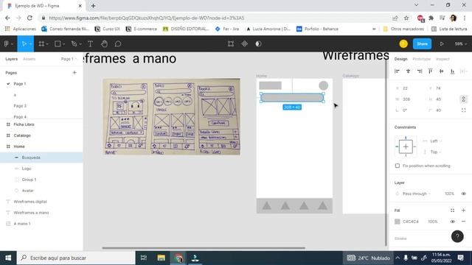The height and width of the screenshot is (265, 472).
Task: Open the Portfolio Behance bookmark
Action: pos(317,29)
